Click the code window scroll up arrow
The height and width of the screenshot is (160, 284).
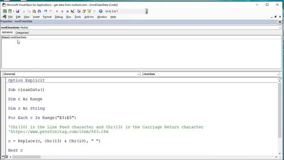280,81
